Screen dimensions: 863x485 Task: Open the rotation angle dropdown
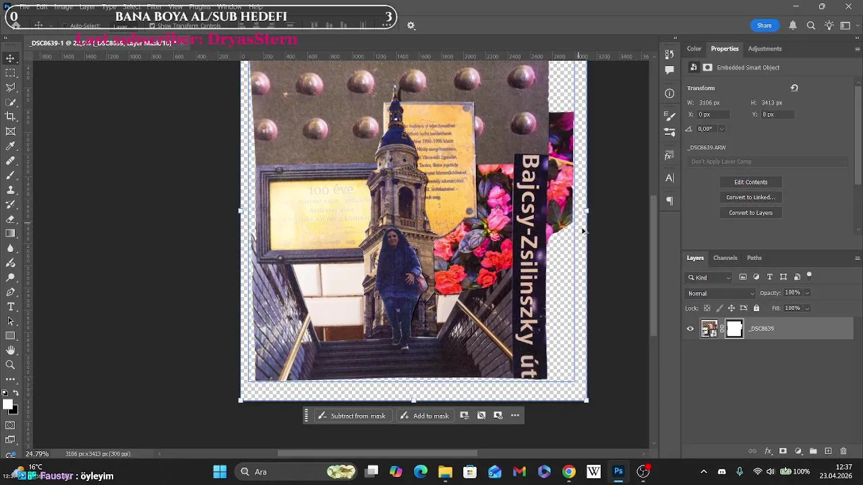[x=721, y=129]
